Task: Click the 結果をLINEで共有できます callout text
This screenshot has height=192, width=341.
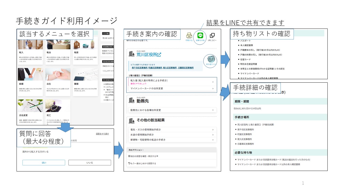Action: click(246, 23)
